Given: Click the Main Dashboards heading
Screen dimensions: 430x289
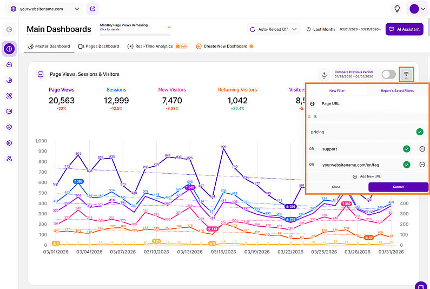Looking at the screenshot, I should [59, 29].
